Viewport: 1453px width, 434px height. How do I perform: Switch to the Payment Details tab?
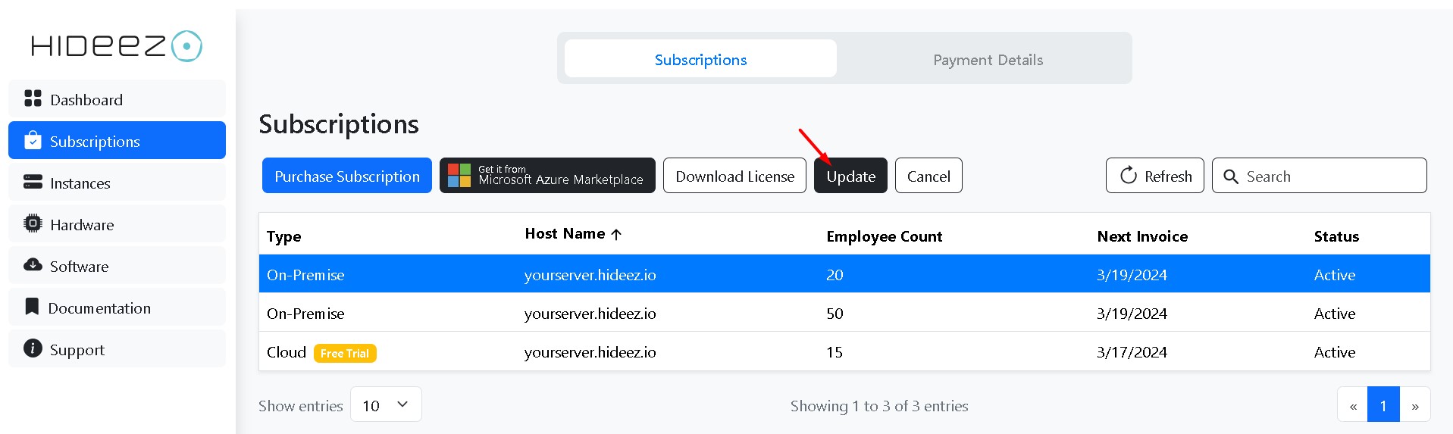tap(988, 59)
